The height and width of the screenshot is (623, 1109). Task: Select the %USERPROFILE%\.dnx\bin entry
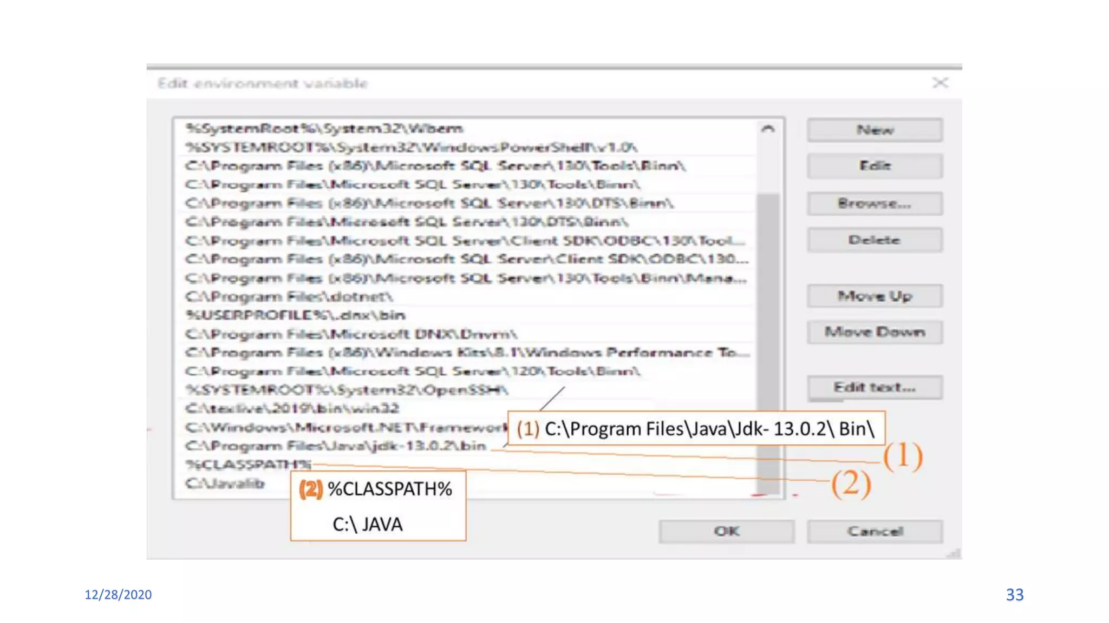tap(296, 315)
